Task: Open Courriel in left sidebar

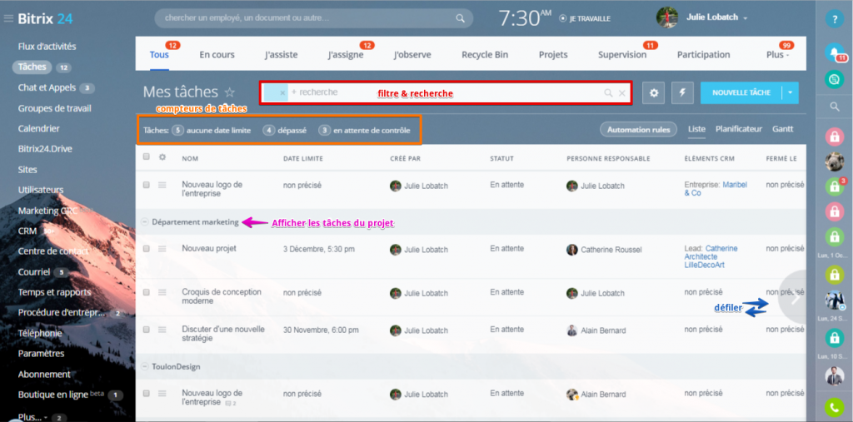Action: [34, 272]
